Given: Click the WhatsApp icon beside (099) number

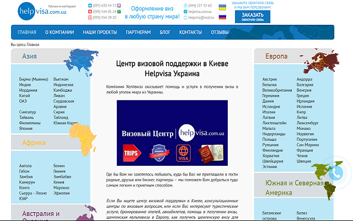Looking at the screenshot, I should point(119,11).
